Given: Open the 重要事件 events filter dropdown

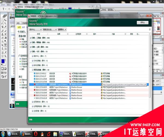Looking at the screenshot, I should (62, 30).
